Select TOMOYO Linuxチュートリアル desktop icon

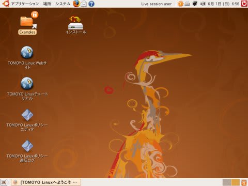pyautogui.click(x=27, y=88)
